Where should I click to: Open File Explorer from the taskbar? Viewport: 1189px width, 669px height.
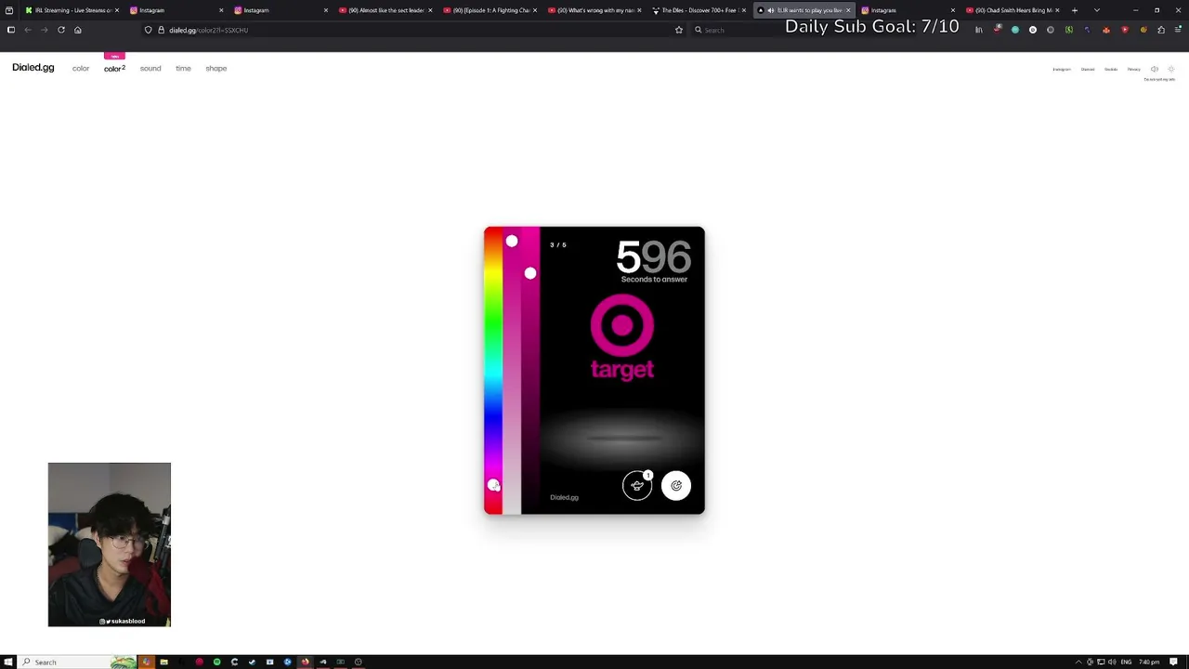point(163,662)
